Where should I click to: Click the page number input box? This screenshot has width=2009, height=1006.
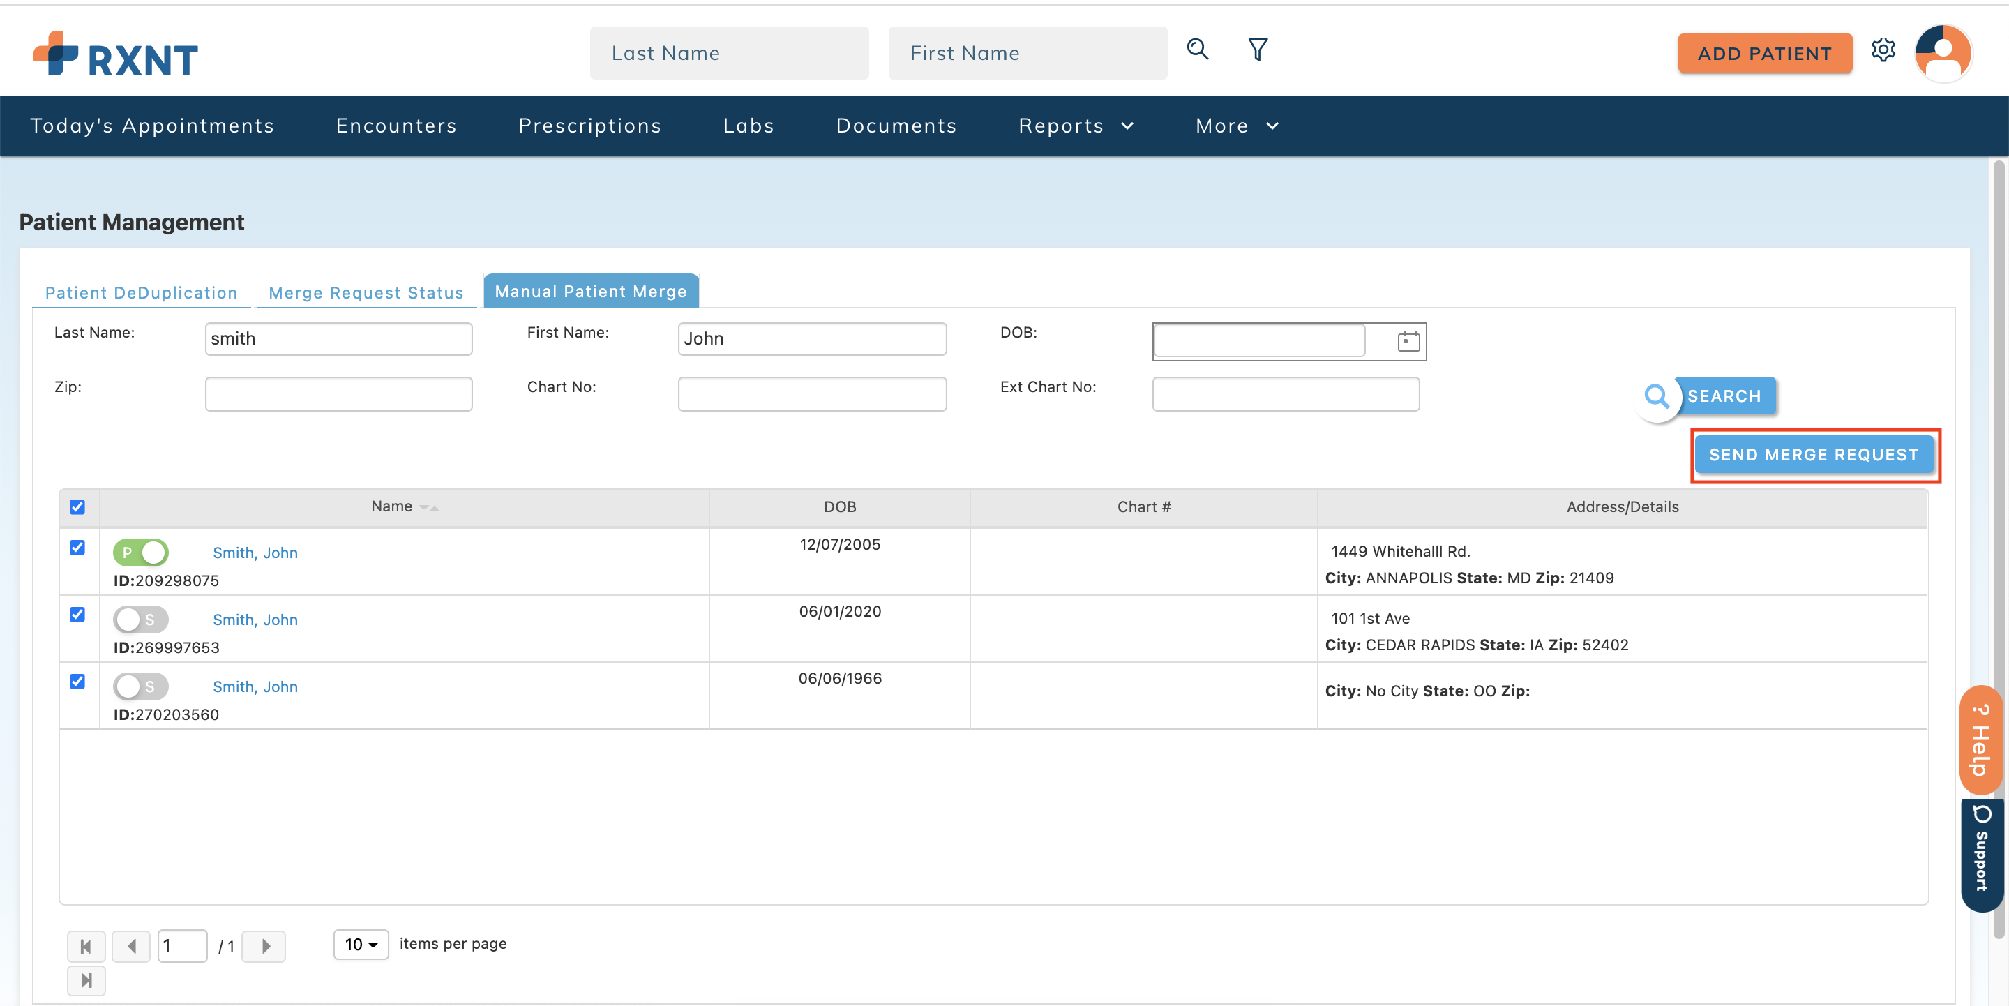point(181,945)
